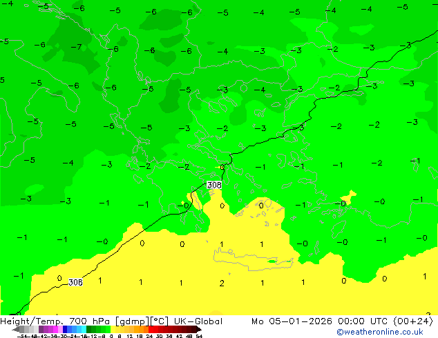Select the '700 hPa' level text
This screenshot has width=438, height=338.
(89, 321)
